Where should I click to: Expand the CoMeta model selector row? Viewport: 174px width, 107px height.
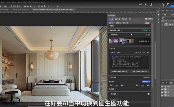130,30
